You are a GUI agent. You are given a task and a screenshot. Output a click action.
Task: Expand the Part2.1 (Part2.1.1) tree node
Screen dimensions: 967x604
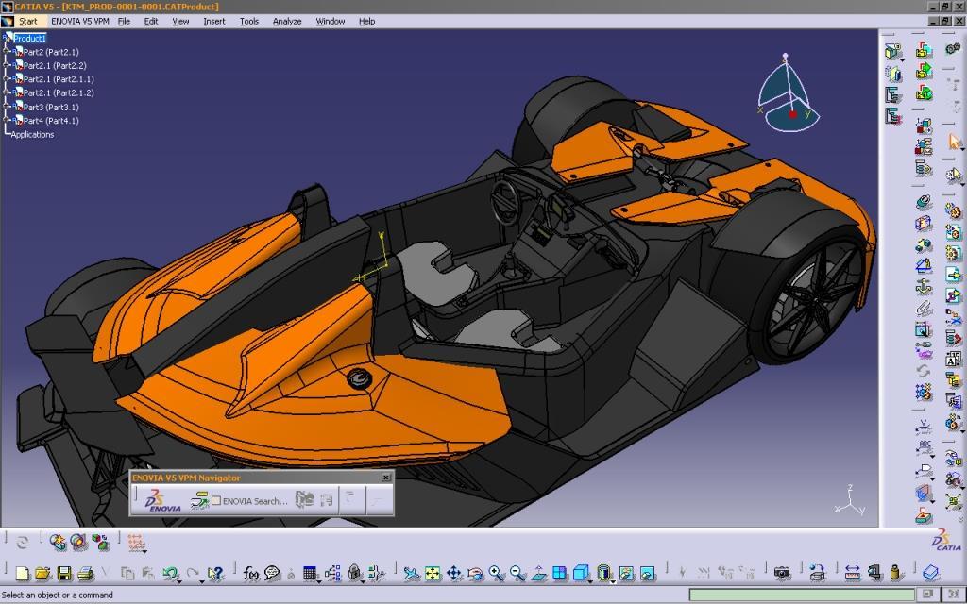tap(8, 79)
